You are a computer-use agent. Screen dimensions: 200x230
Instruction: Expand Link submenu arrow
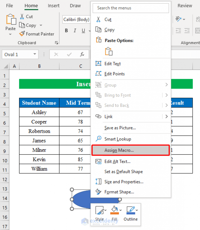point(167,117)
